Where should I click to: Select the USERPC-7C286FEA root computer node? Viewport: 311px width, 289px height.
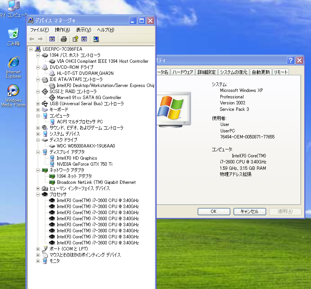[x=62, y=49]
